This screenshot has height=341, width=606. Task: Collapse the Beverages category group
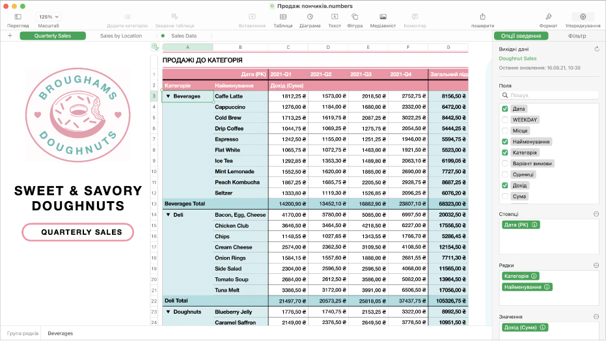[x=168, y=96]
